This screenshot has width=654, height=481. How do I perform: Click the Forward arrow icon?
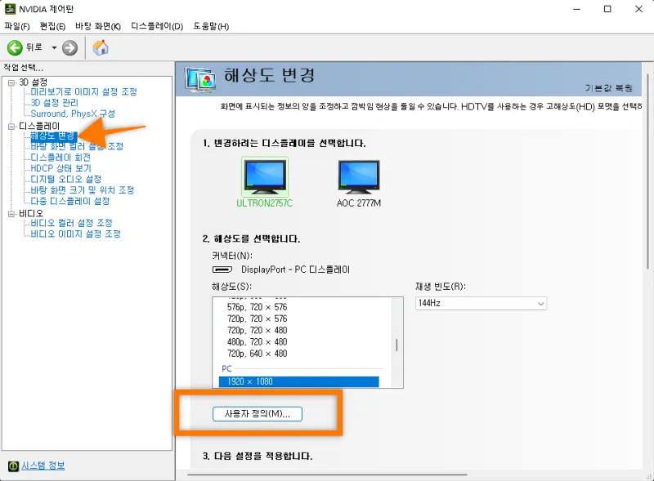[x=69, y=48]
